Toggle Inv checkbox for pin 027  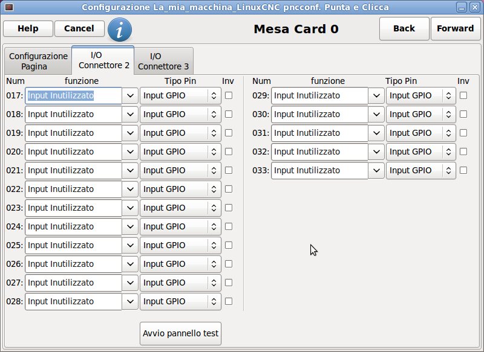click(229, 283)
